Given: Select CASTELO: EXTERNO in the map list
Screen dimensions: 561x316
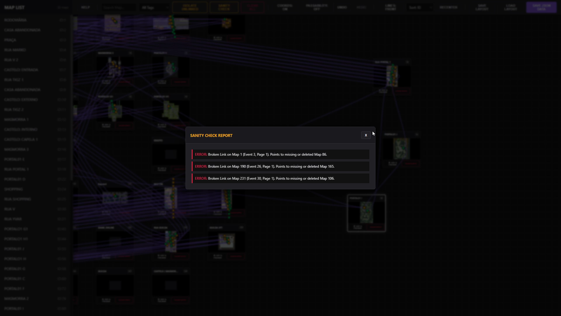Looking at the screenshot, I should pyautogui.click(x=35, y=99).
